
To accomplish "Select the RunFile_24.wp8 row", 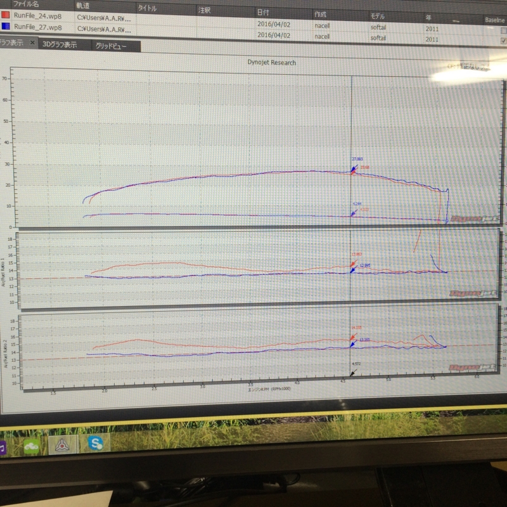I will 253,22.
